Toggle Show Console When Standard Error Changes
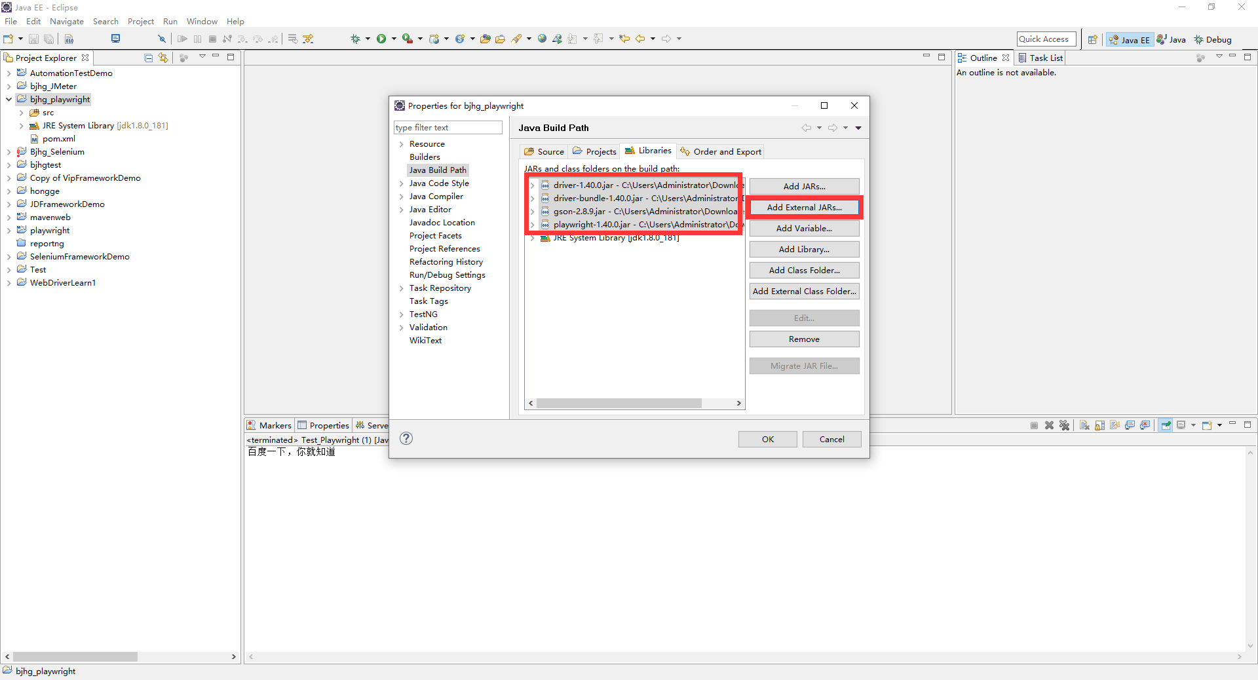 1145,425
